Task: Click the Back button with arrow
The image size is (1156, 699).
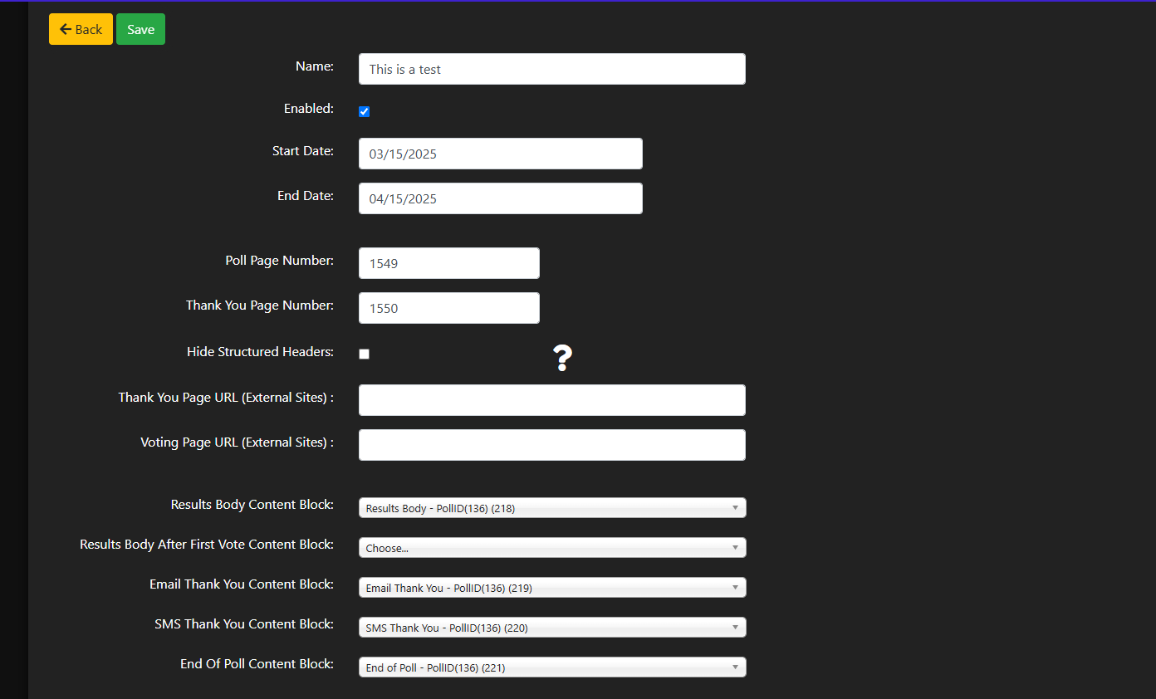Action: coord(81,29)
